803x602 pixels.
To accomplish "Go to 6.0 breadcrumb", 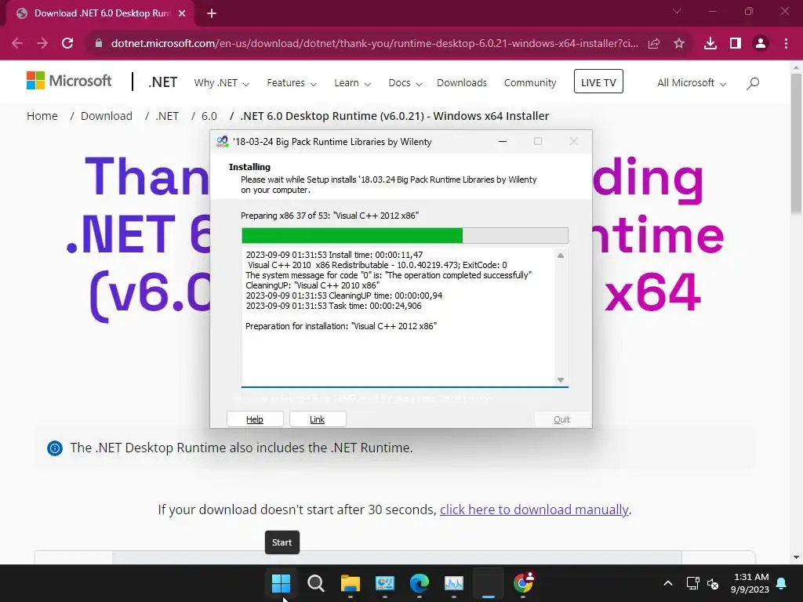I will coord(209,116).
